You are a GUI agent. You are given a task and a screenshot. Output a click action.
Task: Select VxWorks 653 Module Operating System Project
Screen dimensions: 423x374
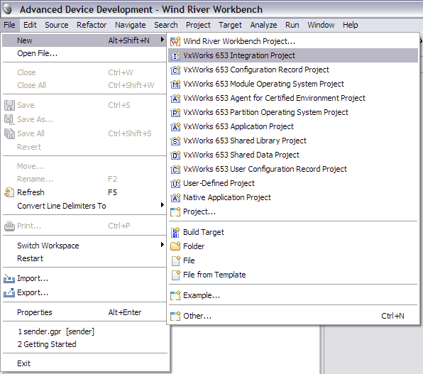point(263,84)
